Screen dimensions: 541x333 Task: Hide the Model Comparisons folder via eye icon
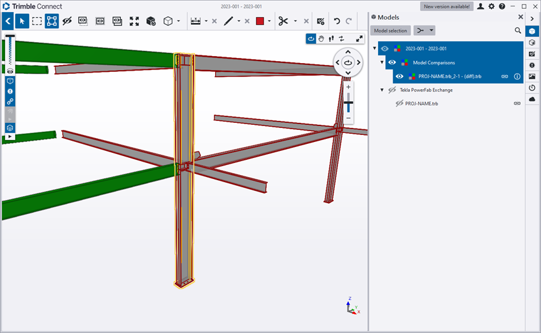pyautogui.click(x=392, y=62)
